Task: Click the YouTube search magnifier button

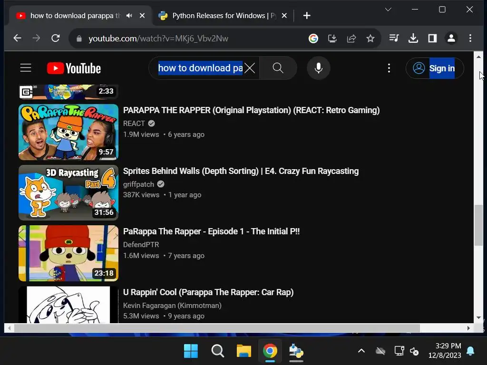Action: (278, 68)
